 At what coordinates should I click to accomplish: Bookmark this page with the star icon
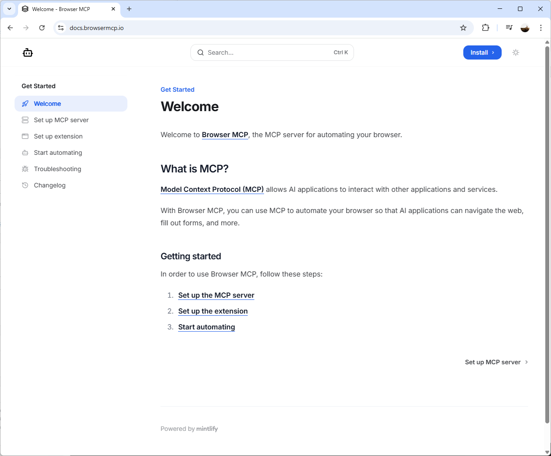(463, 28)
